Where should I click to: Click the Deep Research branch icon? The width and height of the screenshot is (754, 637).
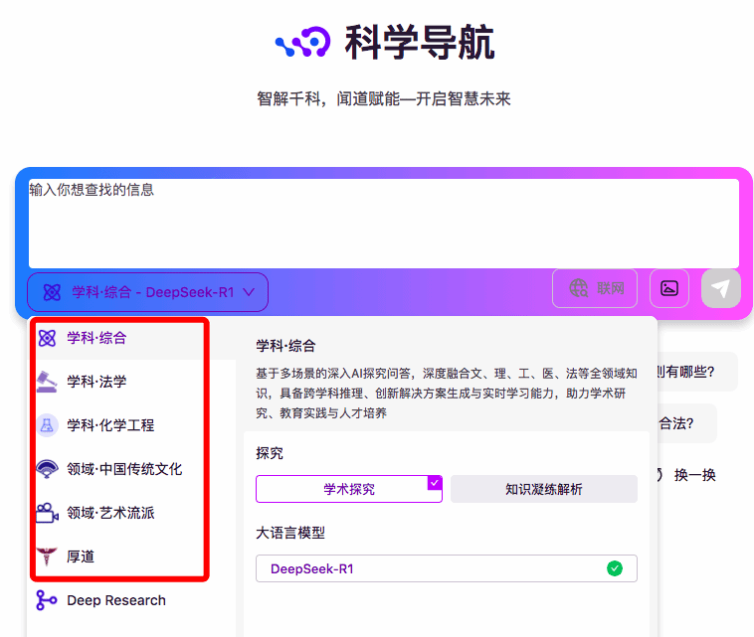[x=47, y=600]
